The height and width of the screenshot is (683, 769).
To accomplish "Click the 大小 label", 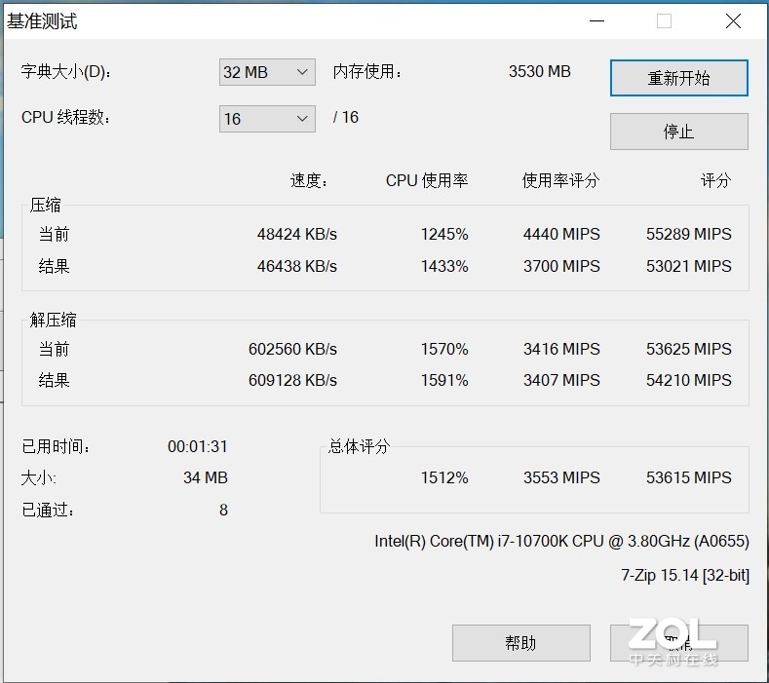I will pyautogui.click(x=39, y=477).
